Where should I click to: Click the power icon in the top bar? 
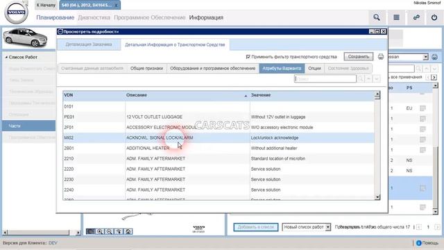point(434,17)
